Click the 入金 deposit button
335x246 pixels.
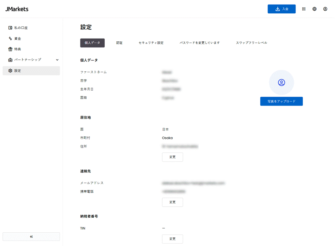(x=281, y=9)
